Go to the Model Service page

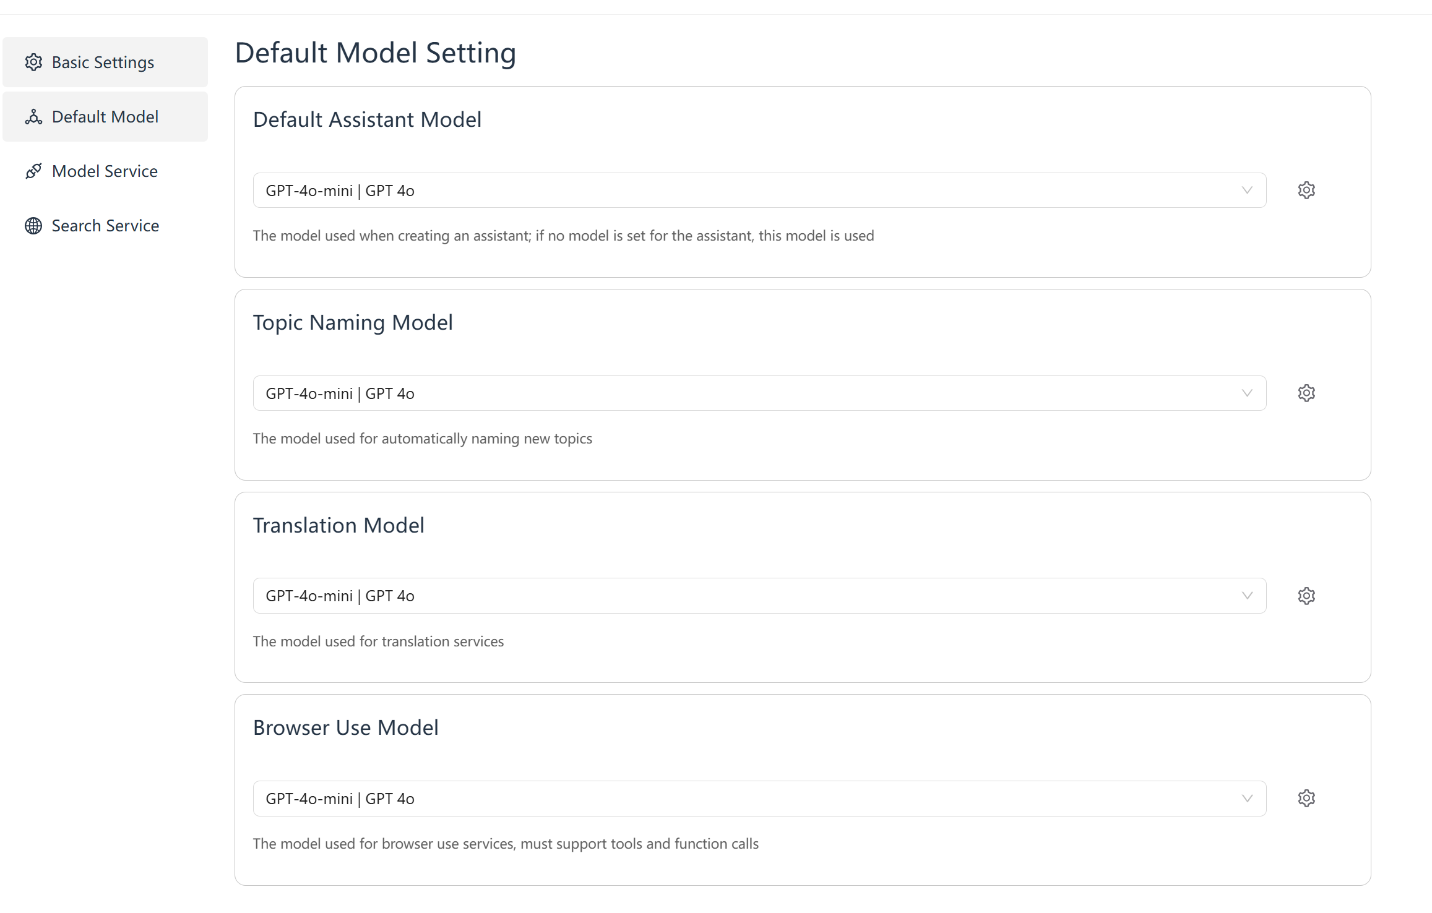coord(105,171)
